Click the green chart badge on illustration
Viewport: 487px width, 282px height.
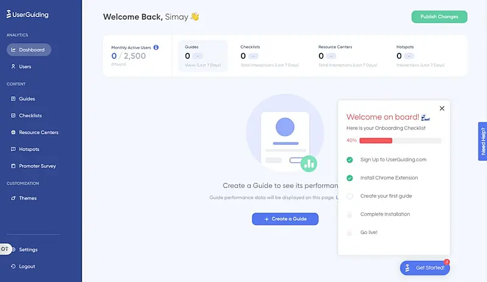pos(309,163)
